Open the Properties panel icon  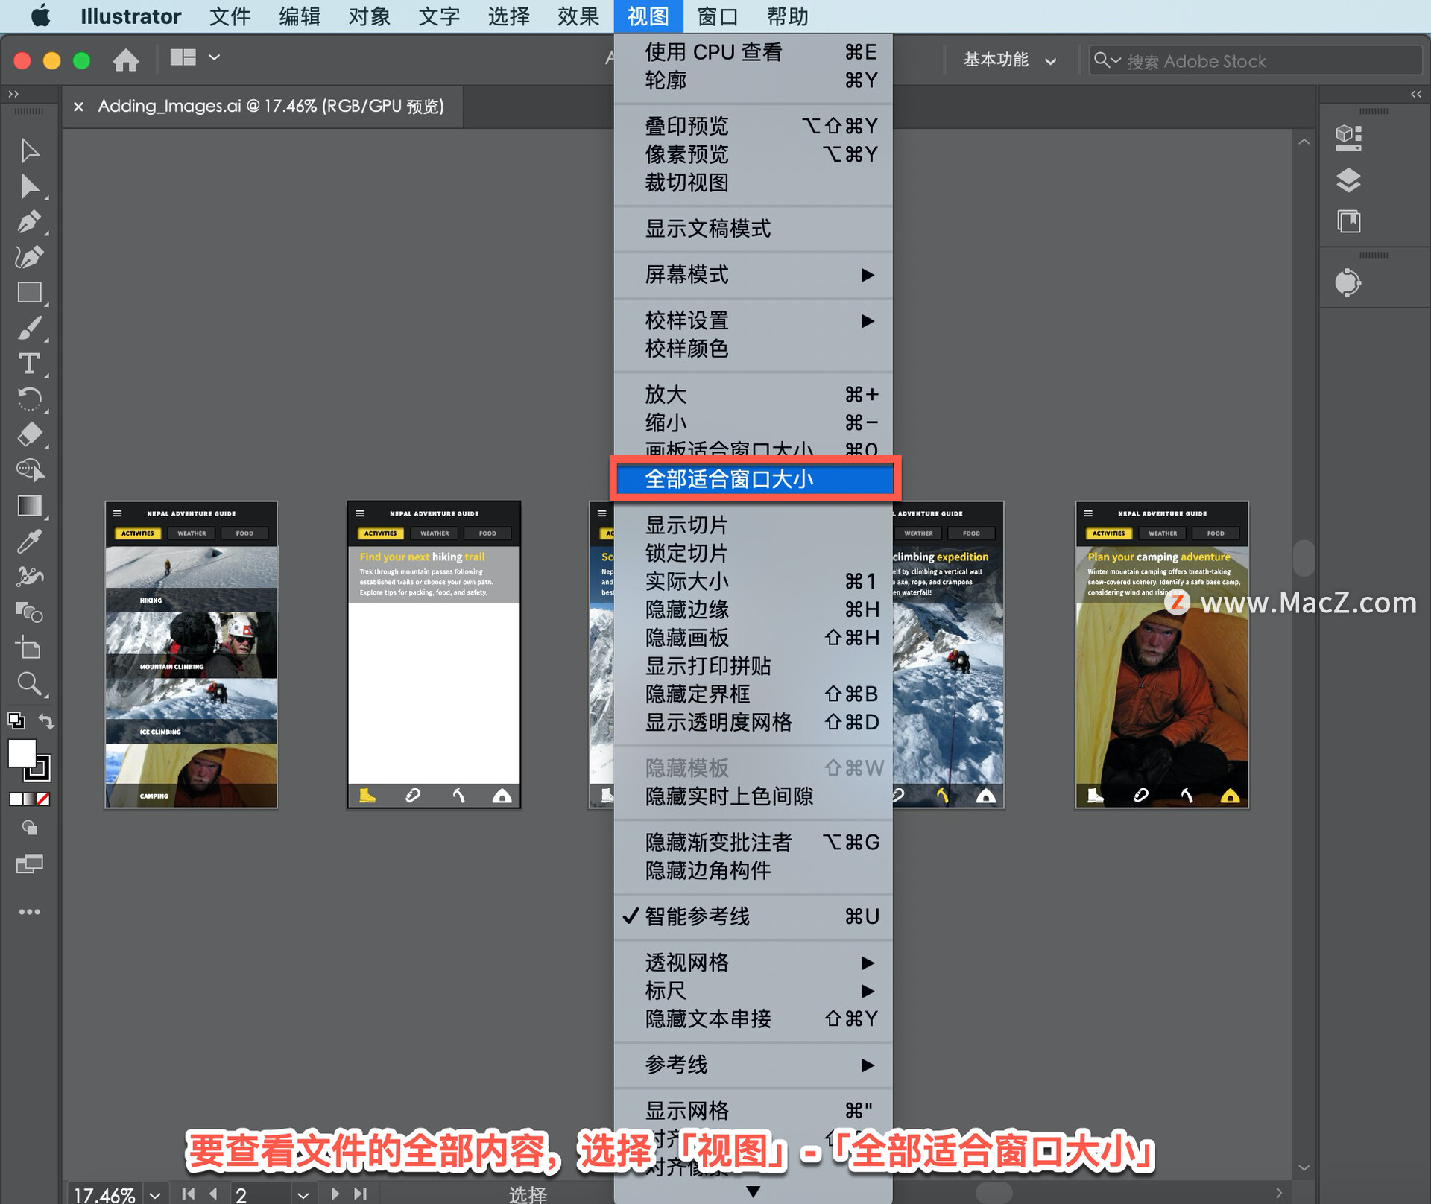coord(1349,138)
